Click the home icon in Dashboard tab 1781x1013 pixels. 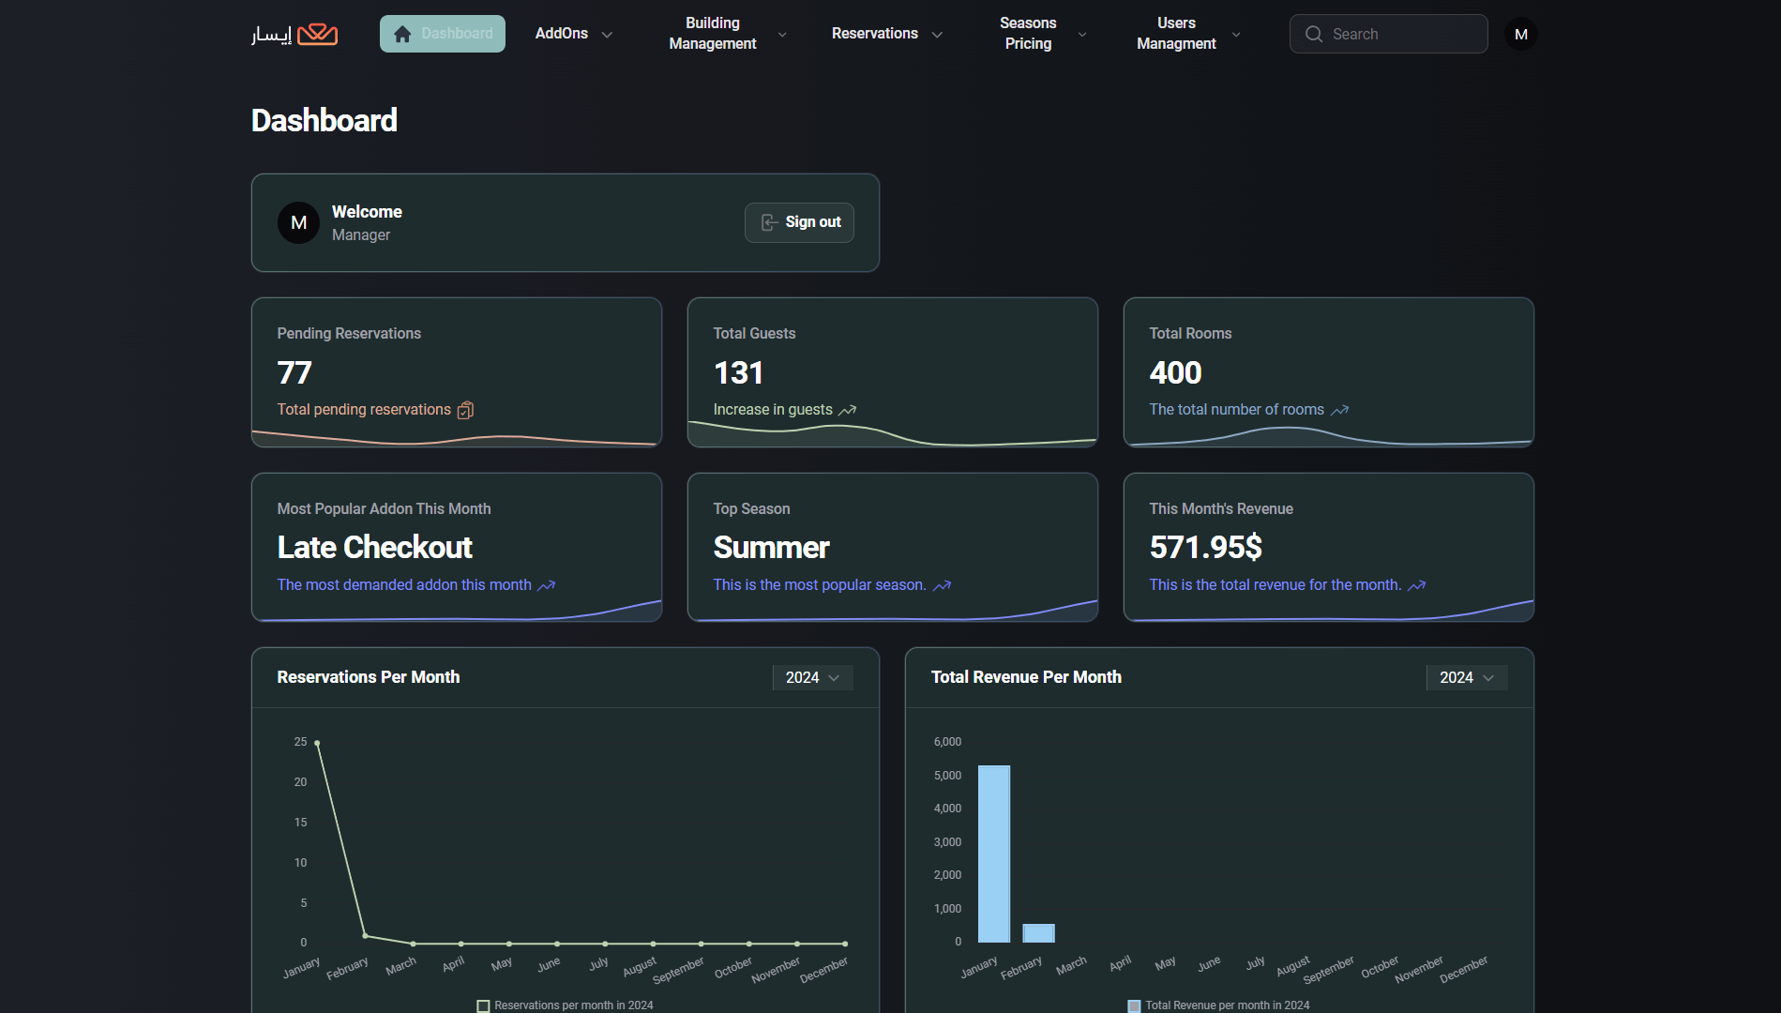(x=402, y=34)
